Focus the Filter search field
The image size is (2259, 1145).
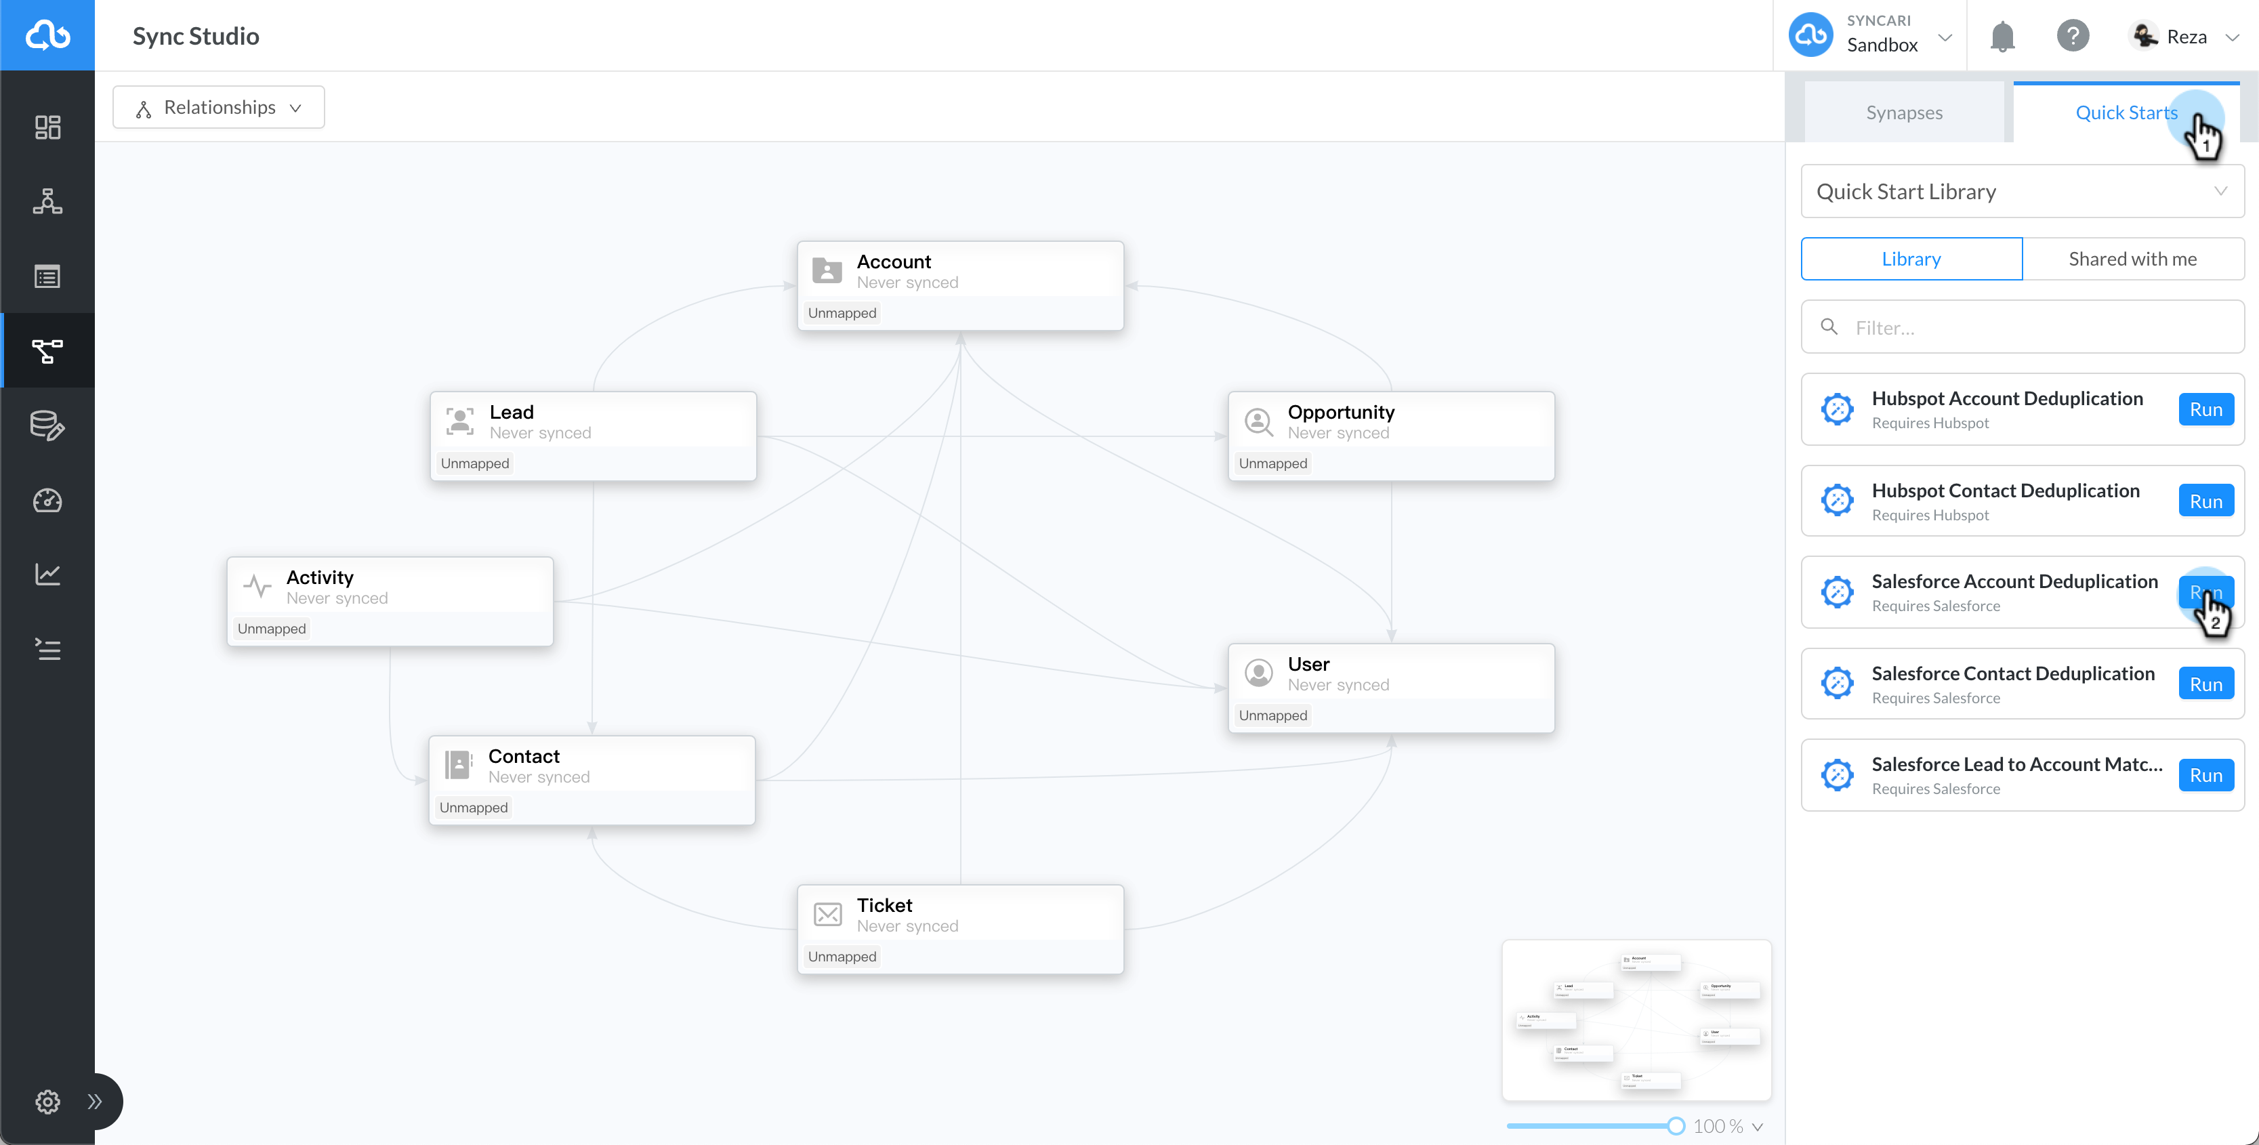2023,327
